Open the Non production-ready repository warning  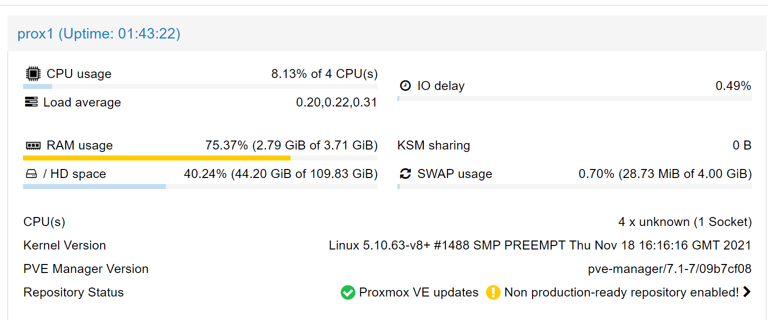click(x=621, y=292)
